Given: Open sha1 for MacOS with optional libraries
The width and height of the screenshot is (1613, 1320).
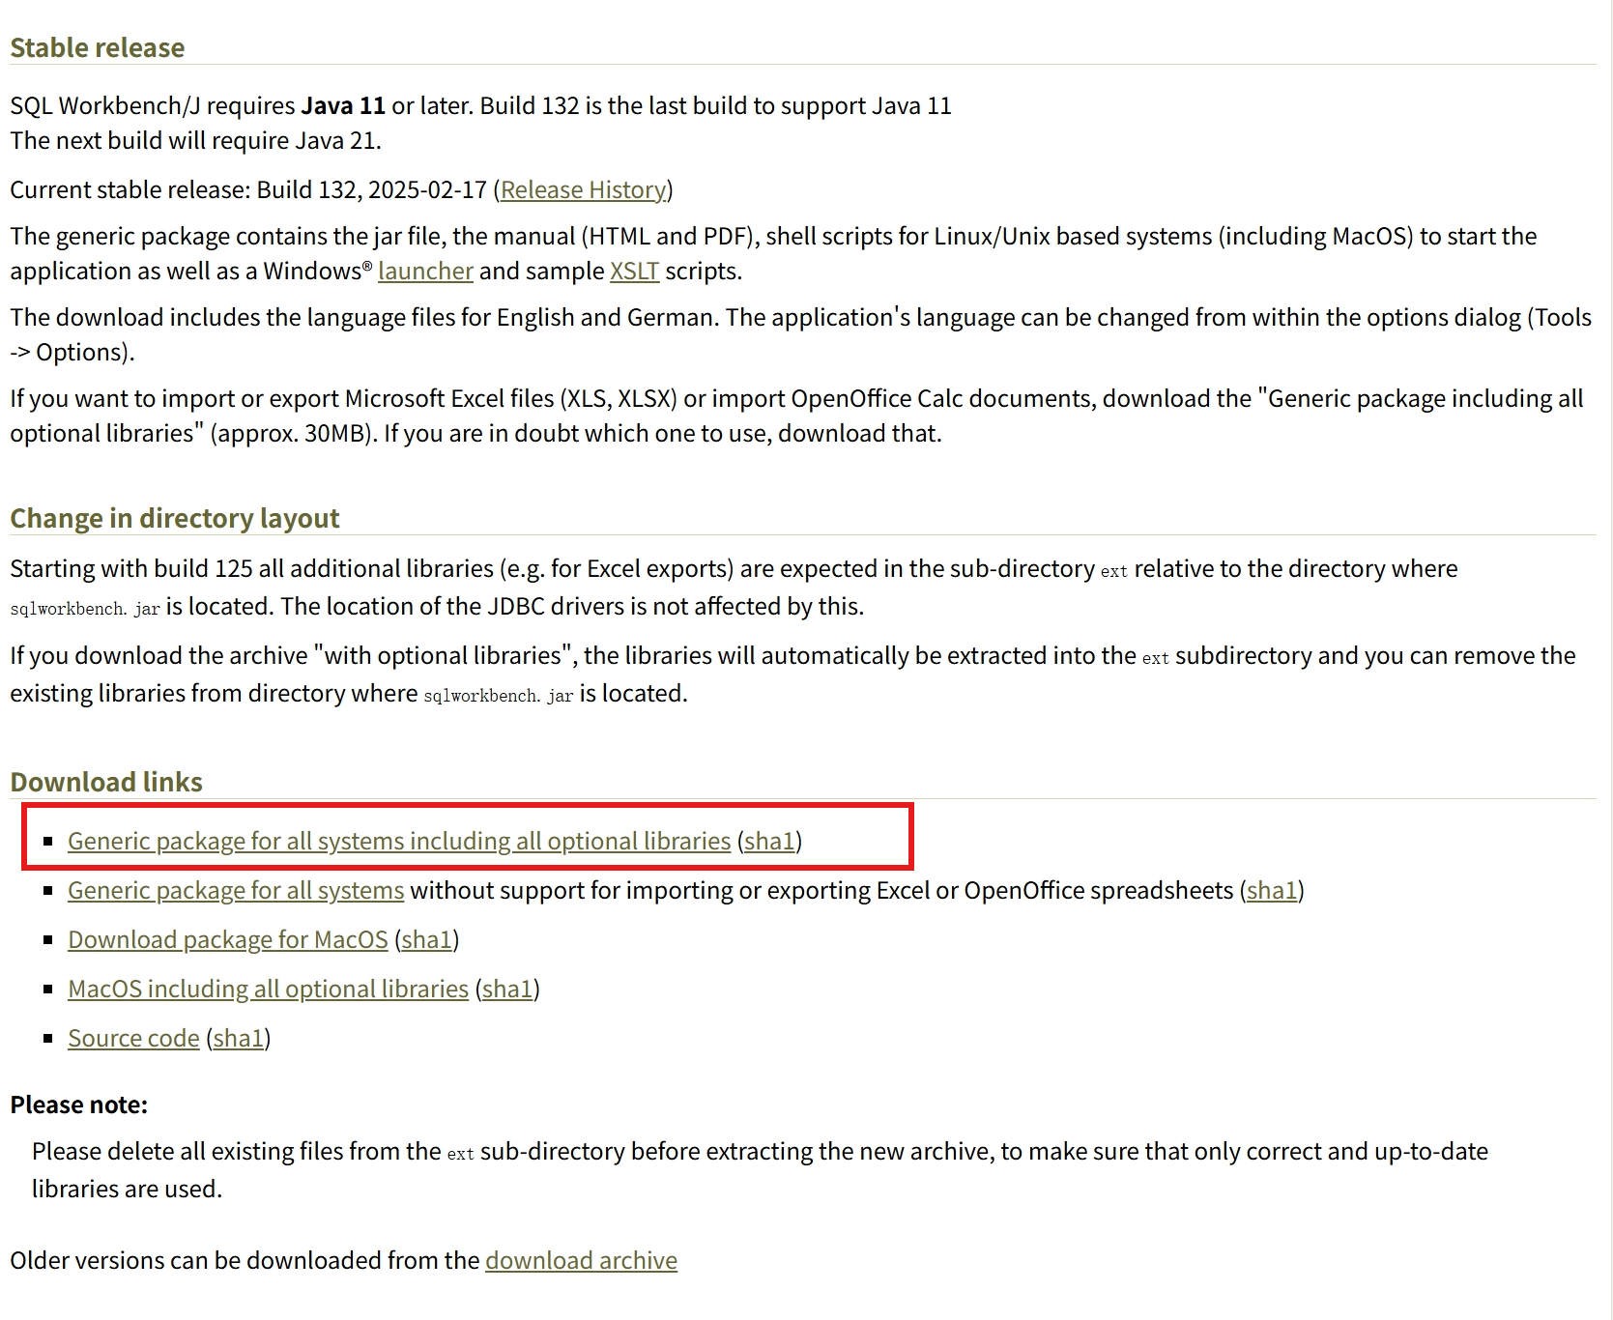Looking at the screenshot, I should 507,989.
